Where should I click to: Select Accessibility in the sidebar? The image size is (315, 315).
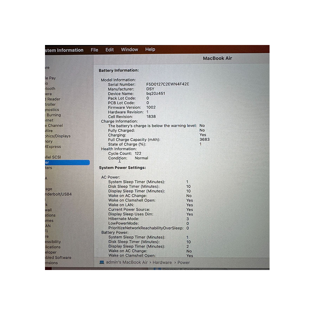pyautogui.click(x=53, y=242)
